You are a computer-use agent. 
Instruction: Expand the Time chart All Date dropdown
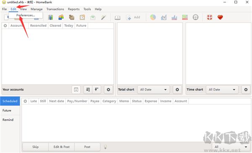(222, 90)
